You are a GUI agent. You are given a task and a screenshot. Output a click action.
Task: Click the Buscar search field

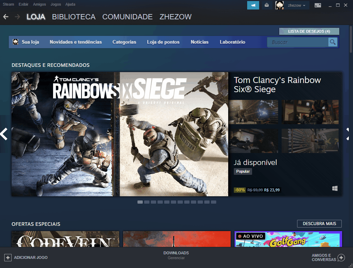coord(297,42)
